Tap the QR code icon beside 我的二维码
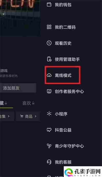This screenshot has height=177, width=102. (49, 27)
